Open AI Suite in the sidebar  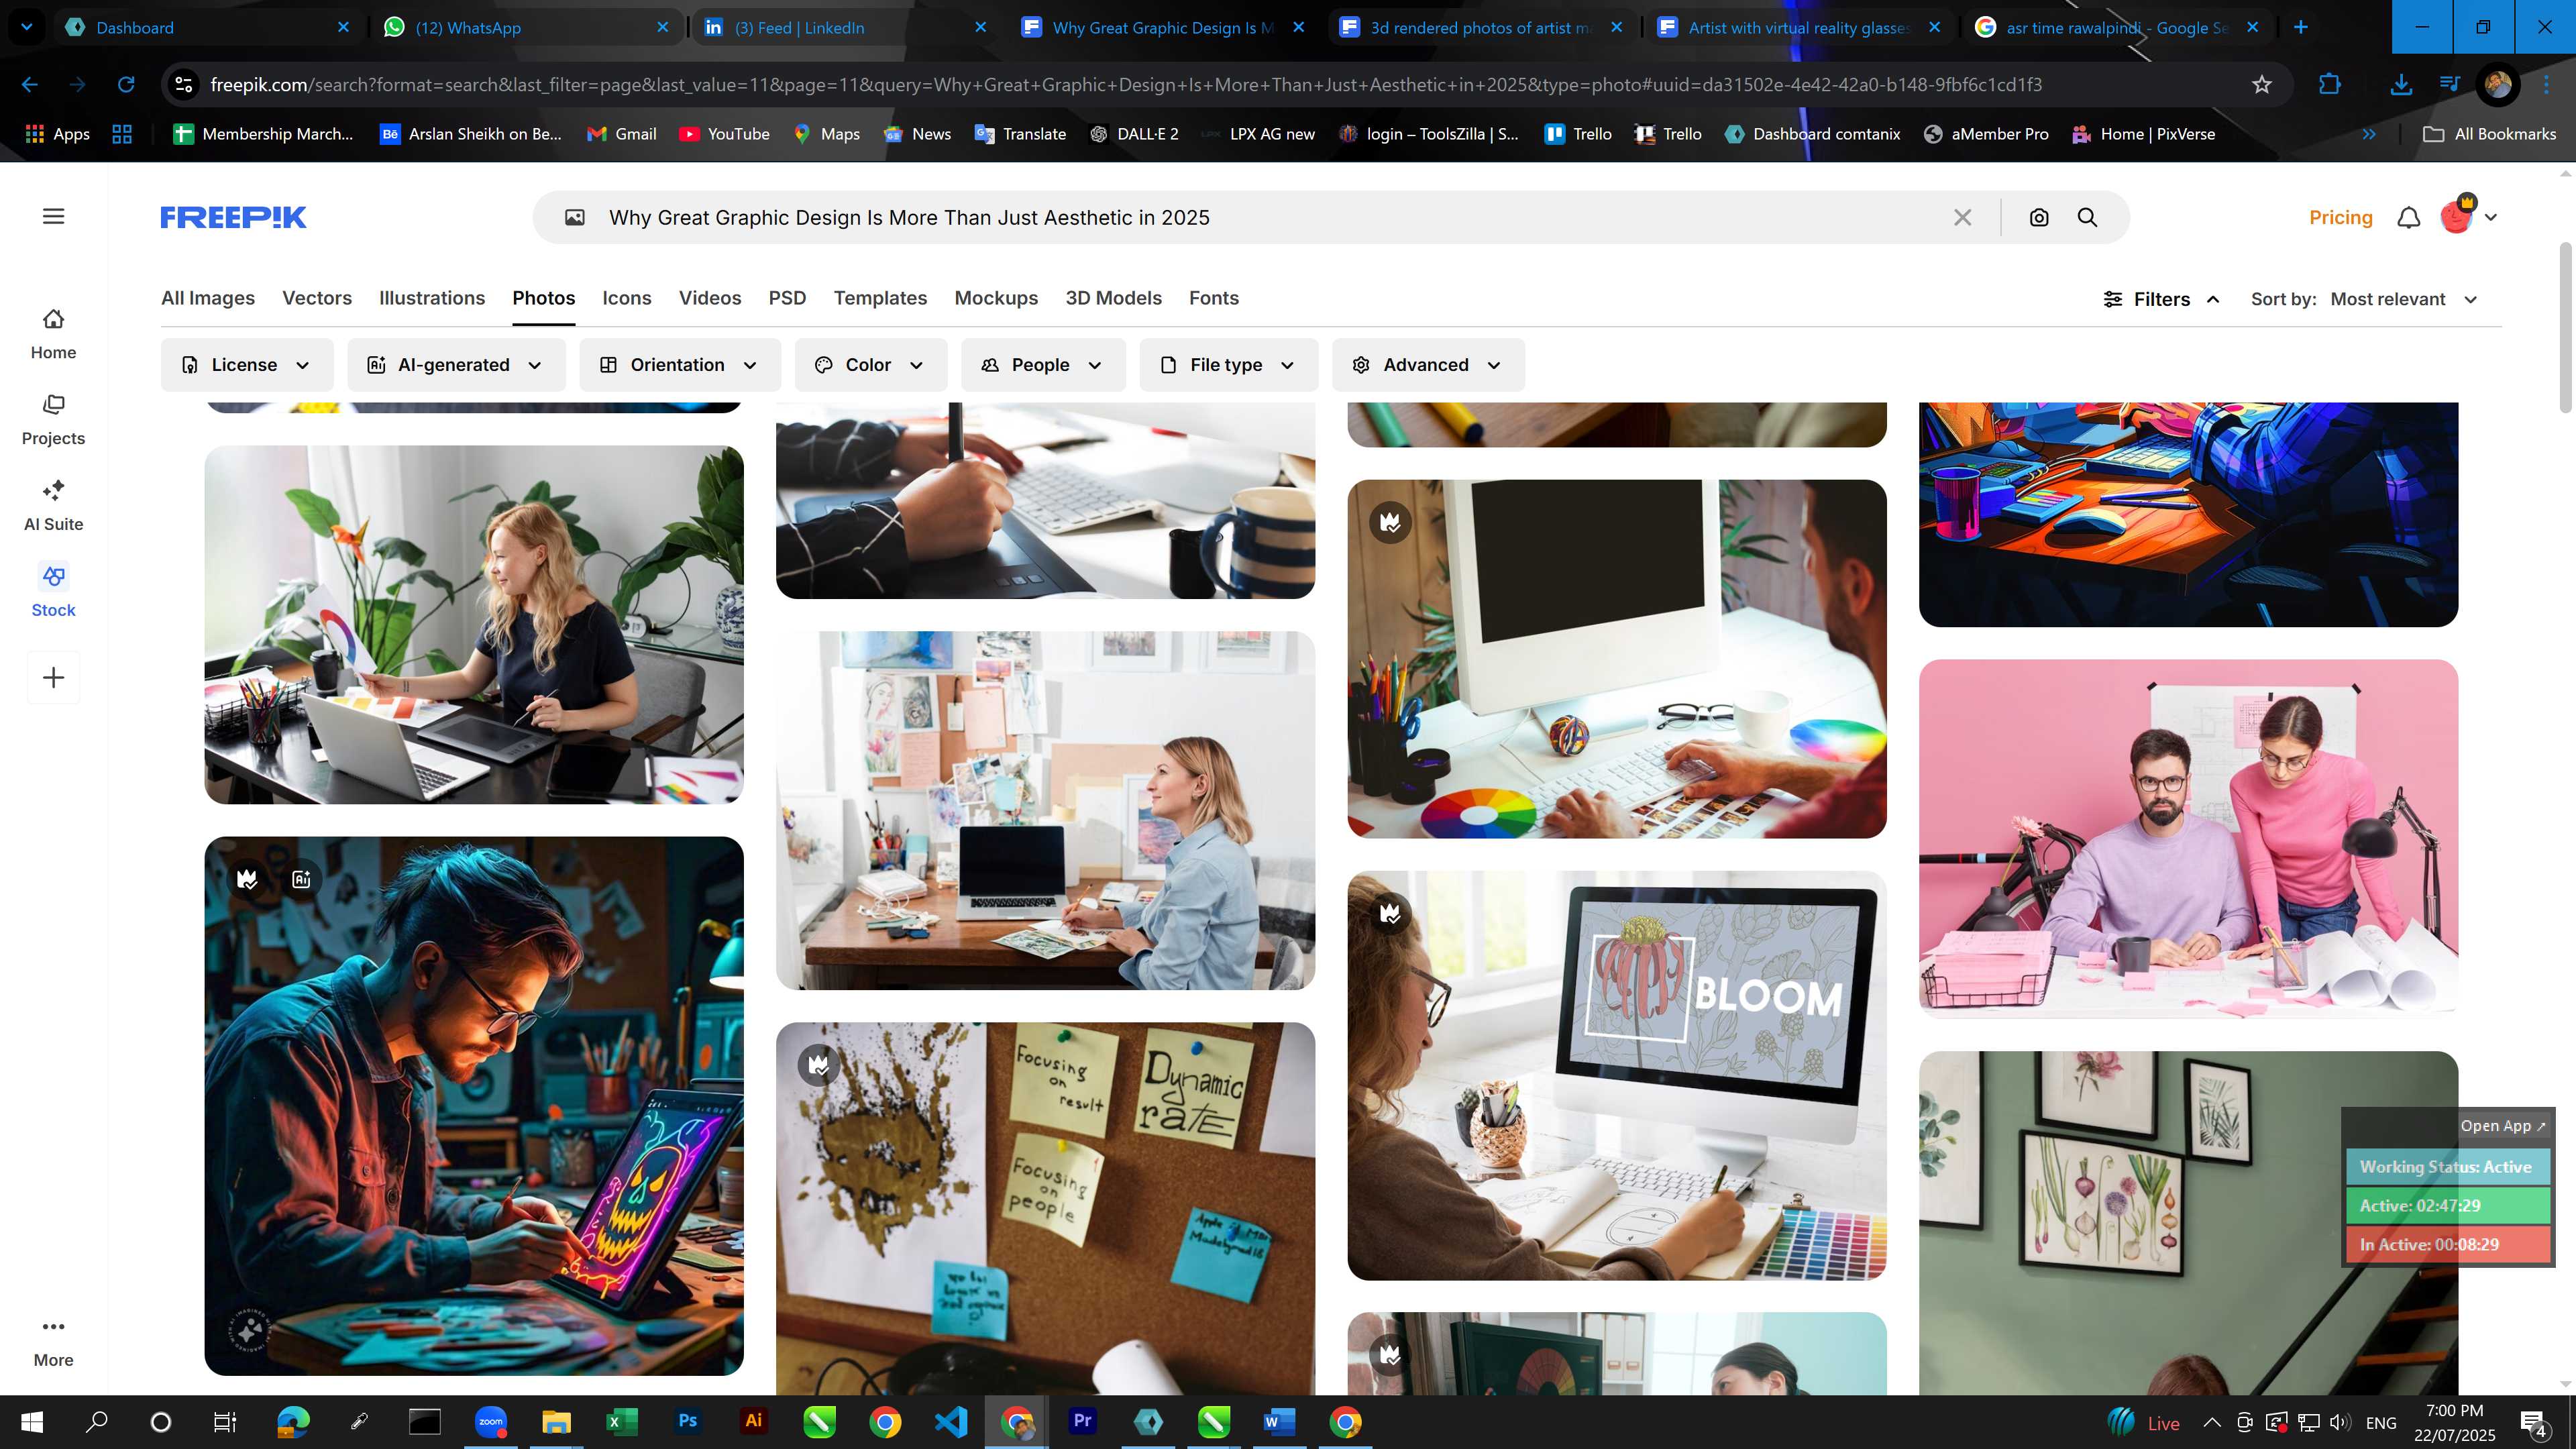tap(53, 506)
